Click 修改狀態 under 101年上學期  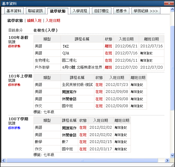14,85
